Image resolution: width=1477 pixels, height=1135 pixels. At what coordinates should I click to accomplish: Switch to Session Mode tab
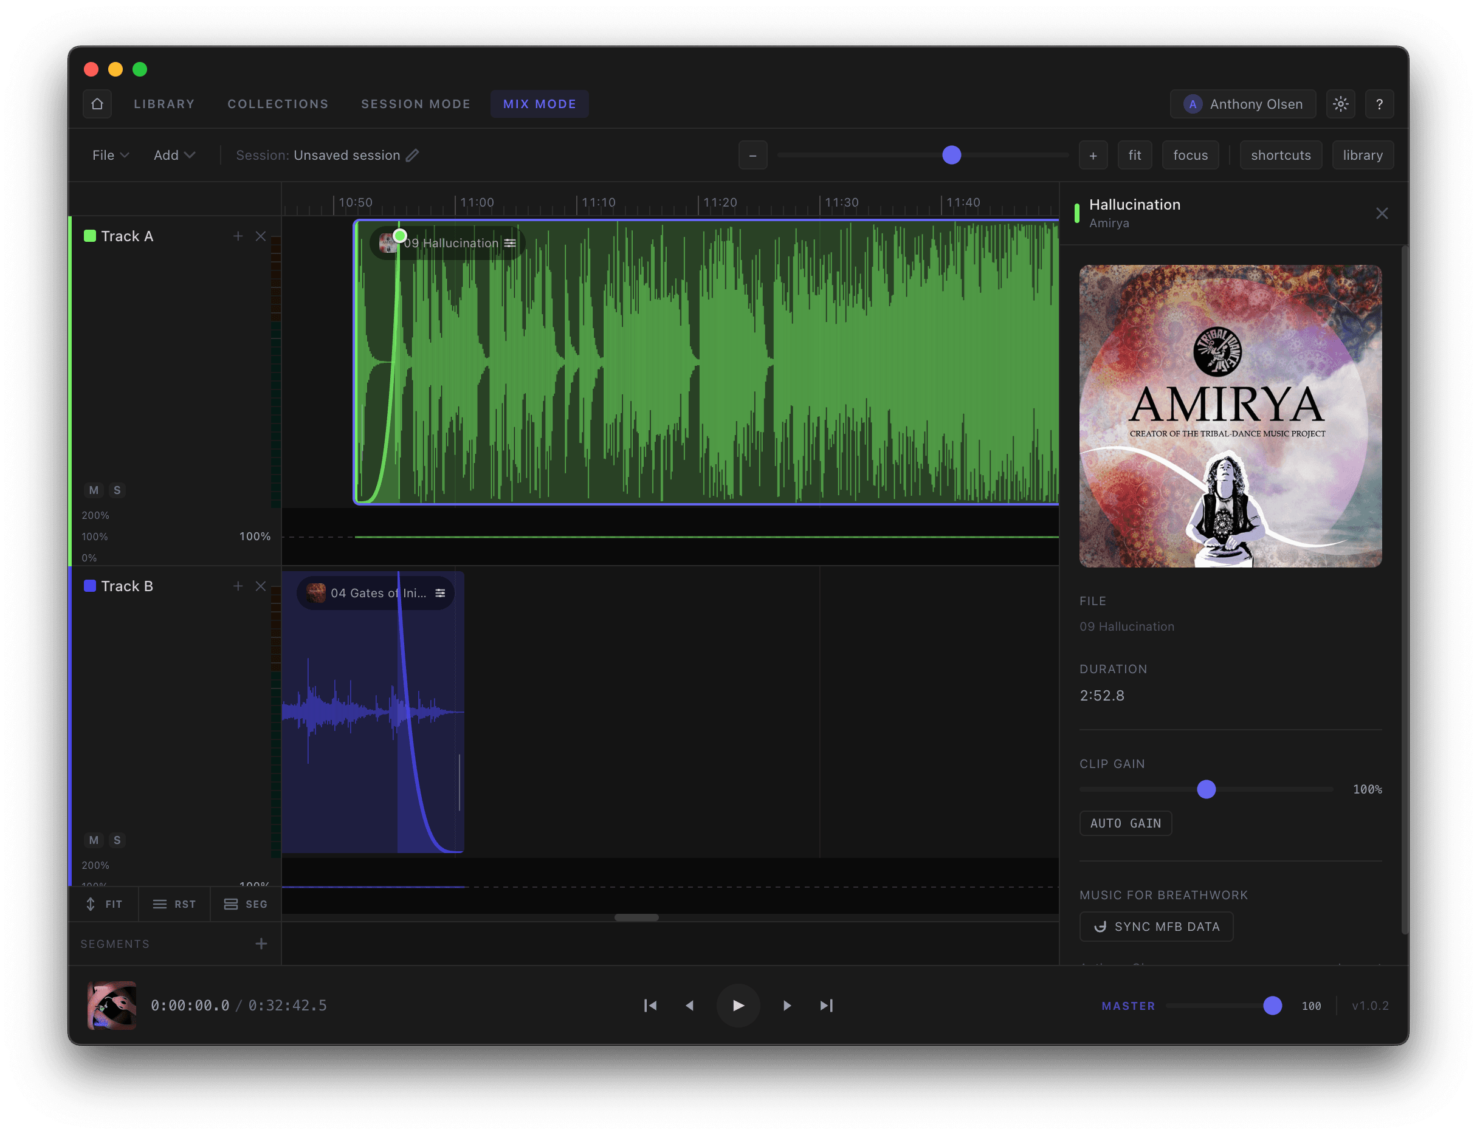[416, 104]
